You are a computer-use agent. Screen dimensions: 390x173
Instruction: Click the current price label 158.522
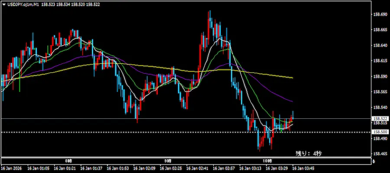click(380, 119)
